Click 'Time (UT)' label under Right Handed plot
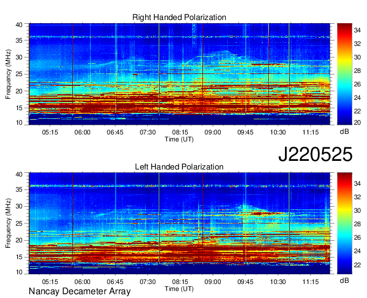367x298 pixels. coord(179,139)
